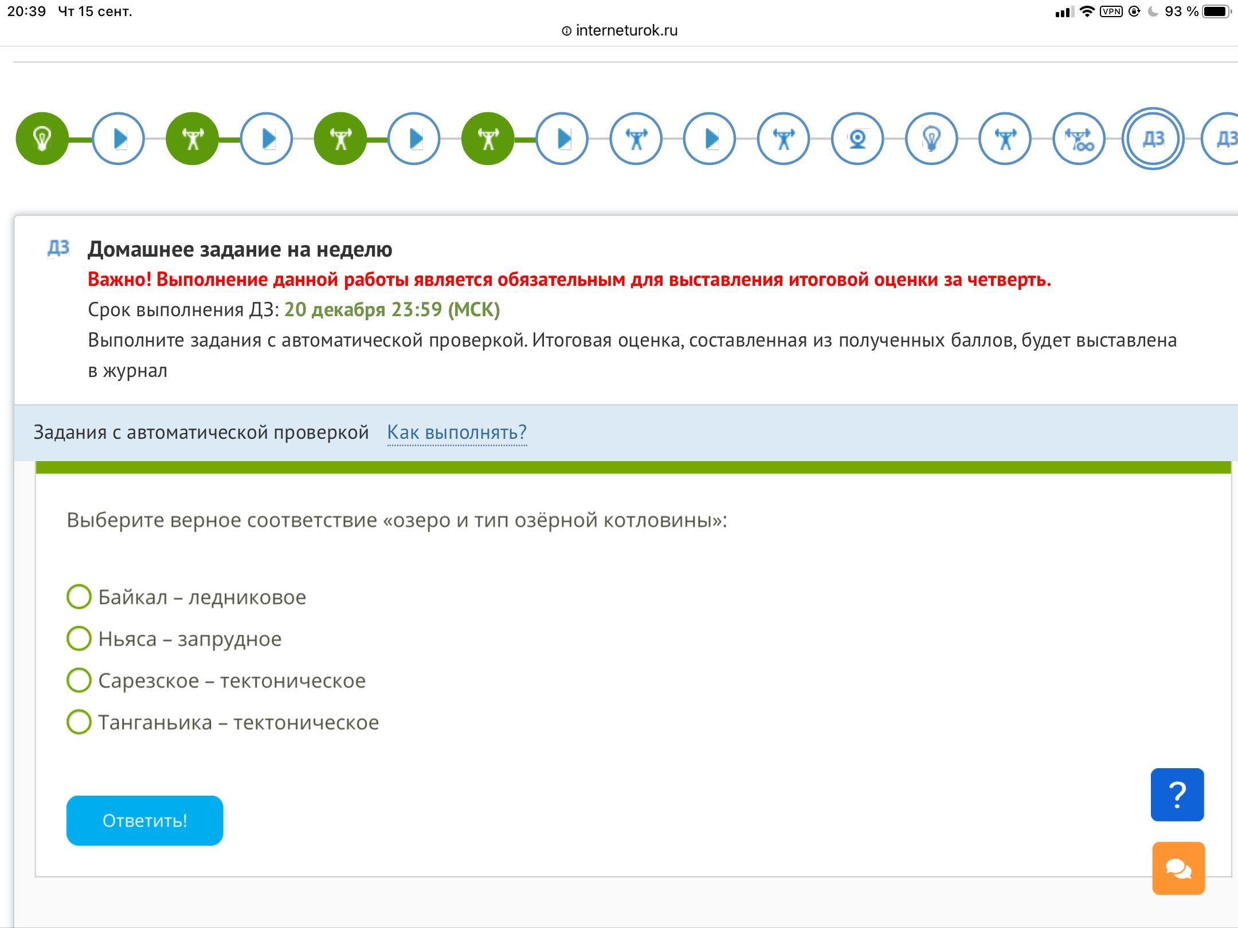
Task: Open the first play-video step in the lesson path
Action: (x=118, y=139)
